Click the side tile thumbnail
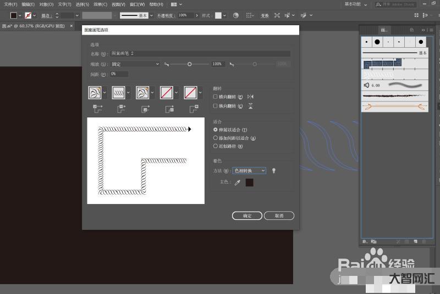This screenshot has height=294, width=440. (118, 93)
